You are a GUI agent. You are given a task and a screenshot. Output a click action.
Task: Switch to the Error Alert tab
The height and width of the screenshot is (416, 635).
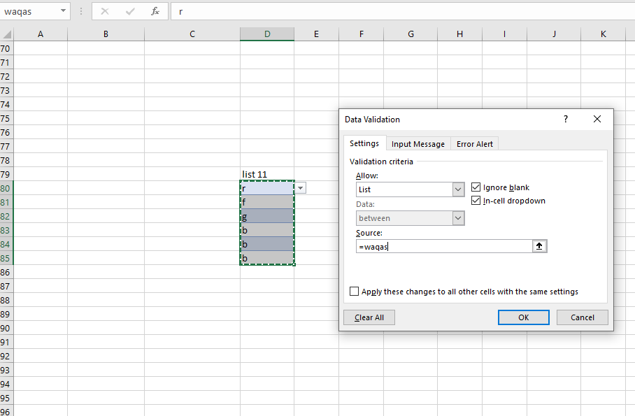(x=474, y=143)
